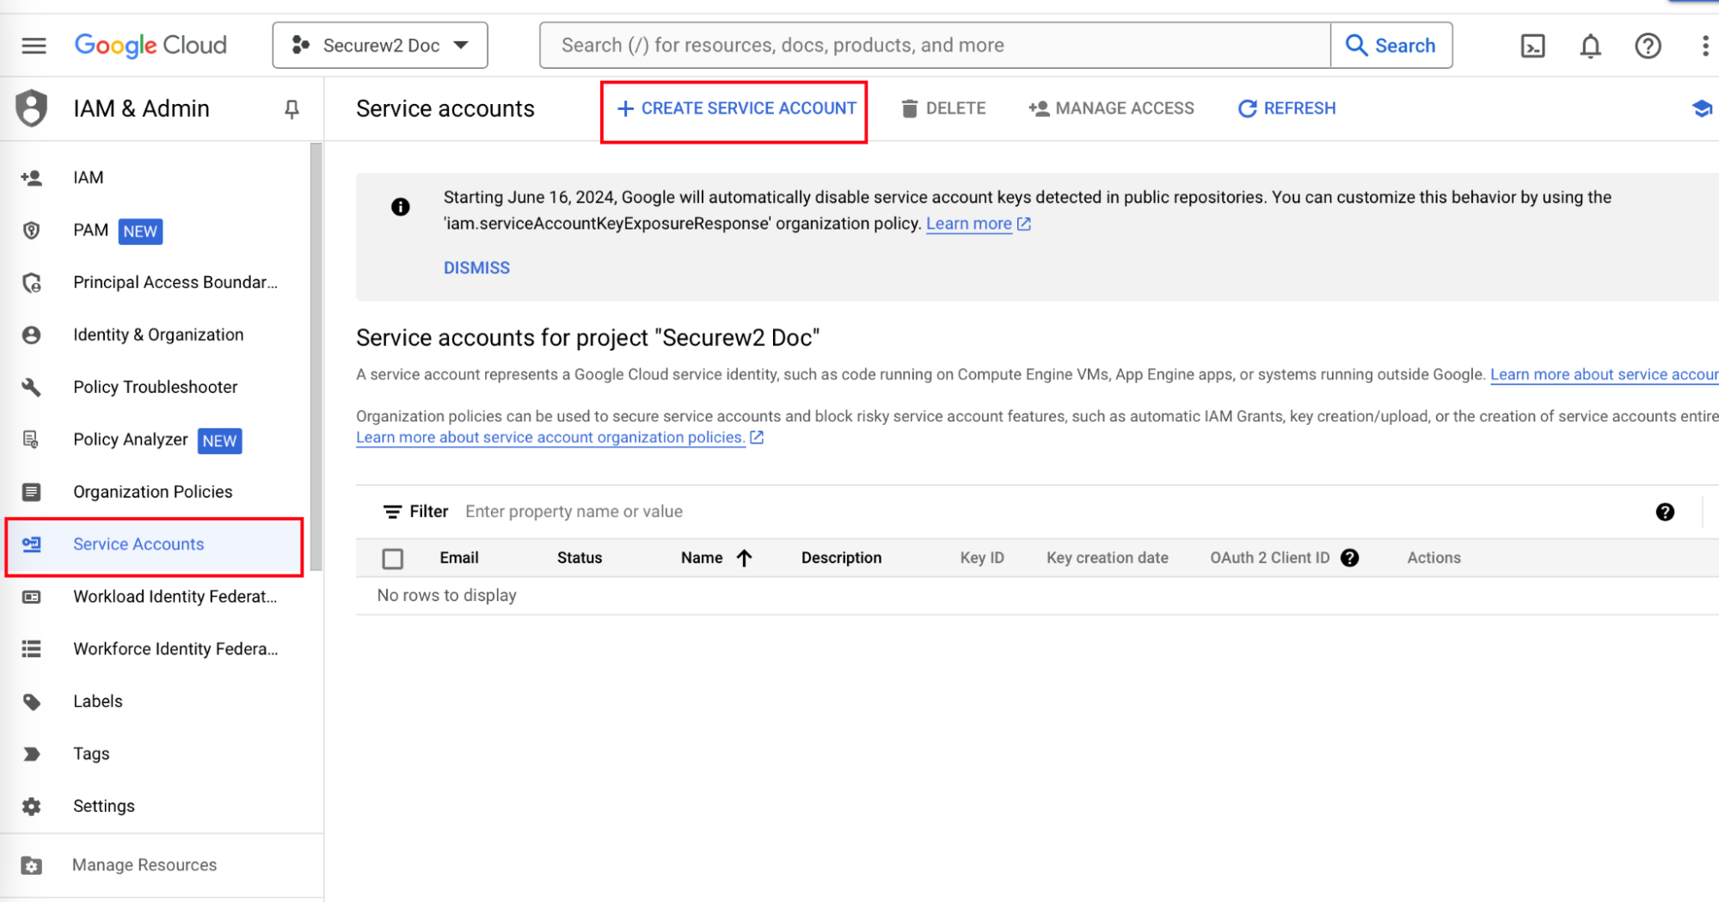
Task: Open the main hamburger navigation menu
Action: (x=34, y=46)
